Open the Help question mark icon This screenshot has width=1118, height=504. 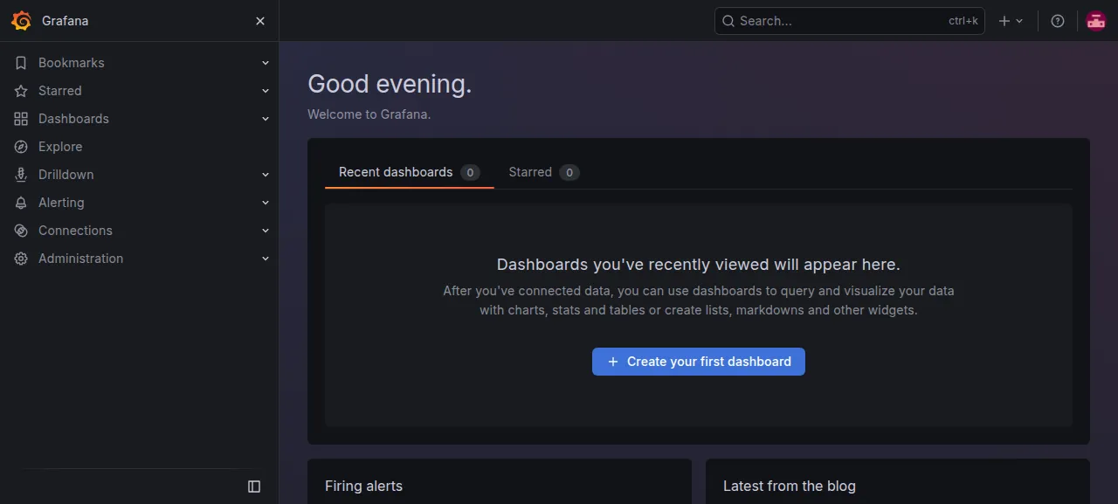[x=1058, y=21]
